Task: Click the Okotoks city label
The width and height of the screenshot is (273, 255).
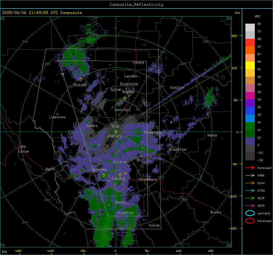Action: tap(121, 202)
